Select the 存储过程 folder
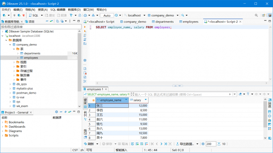Image resolution: width=273 pixels, height=153 pixels. 26,71
